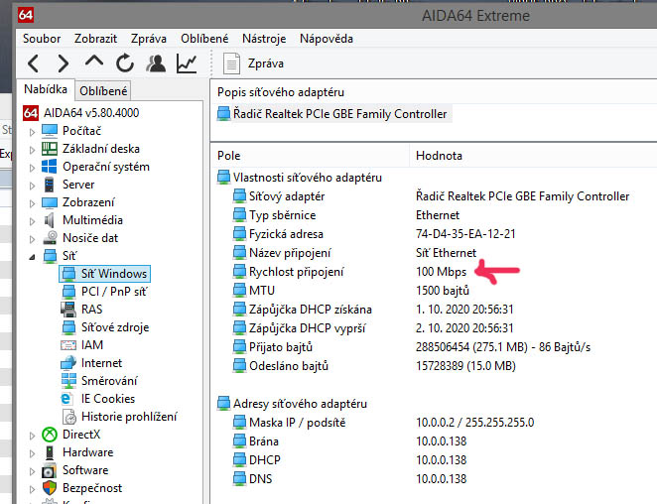
Task: Select the Síť Windows tree item
Action: (x=105, y=274)
